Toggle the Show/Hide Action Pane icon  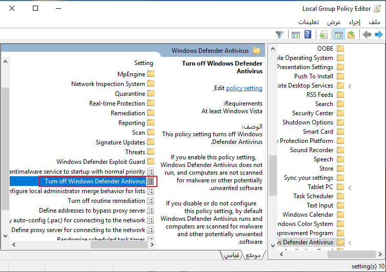tap(295, 35)
